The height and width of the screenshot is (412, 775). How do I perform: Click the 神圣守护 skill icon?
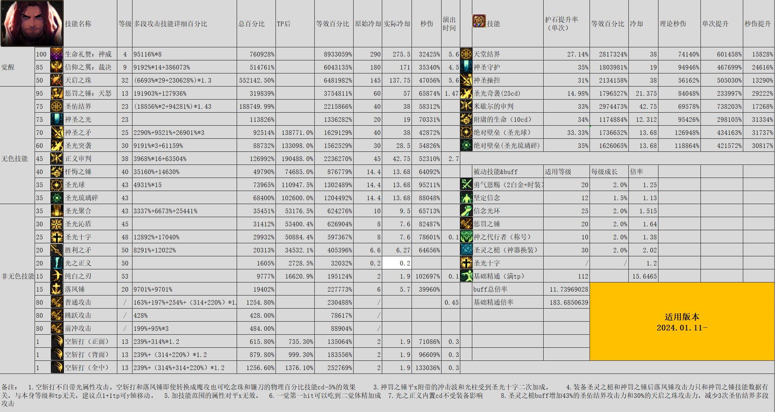(466, 67)
